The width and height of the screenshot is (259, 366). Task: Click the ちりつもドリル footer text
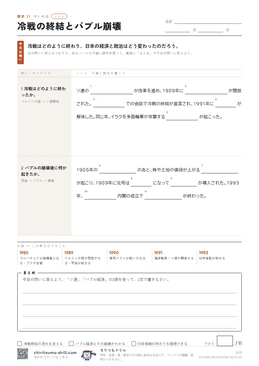[x=113, y=350]
